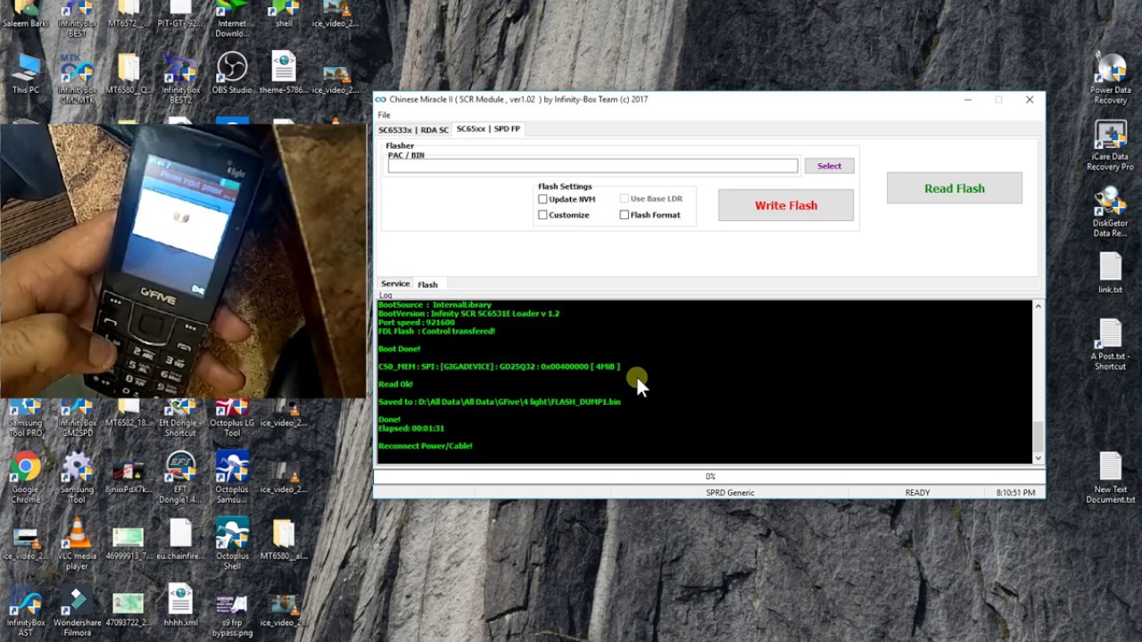Screen dimensions: 1142x642
Task: Launch Power Data Recovery shortcut
Action: coord(1111,78)
